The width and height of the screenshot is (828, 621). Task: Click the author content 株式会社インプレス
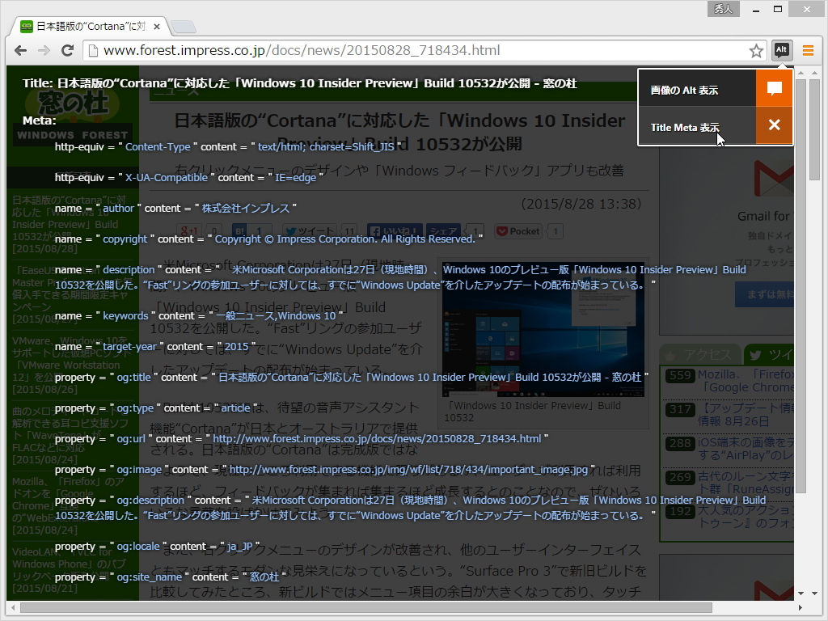click(246, 208)
